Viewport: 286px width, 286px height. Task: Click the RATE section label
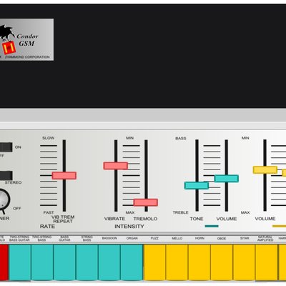click(x=47, y=226)
